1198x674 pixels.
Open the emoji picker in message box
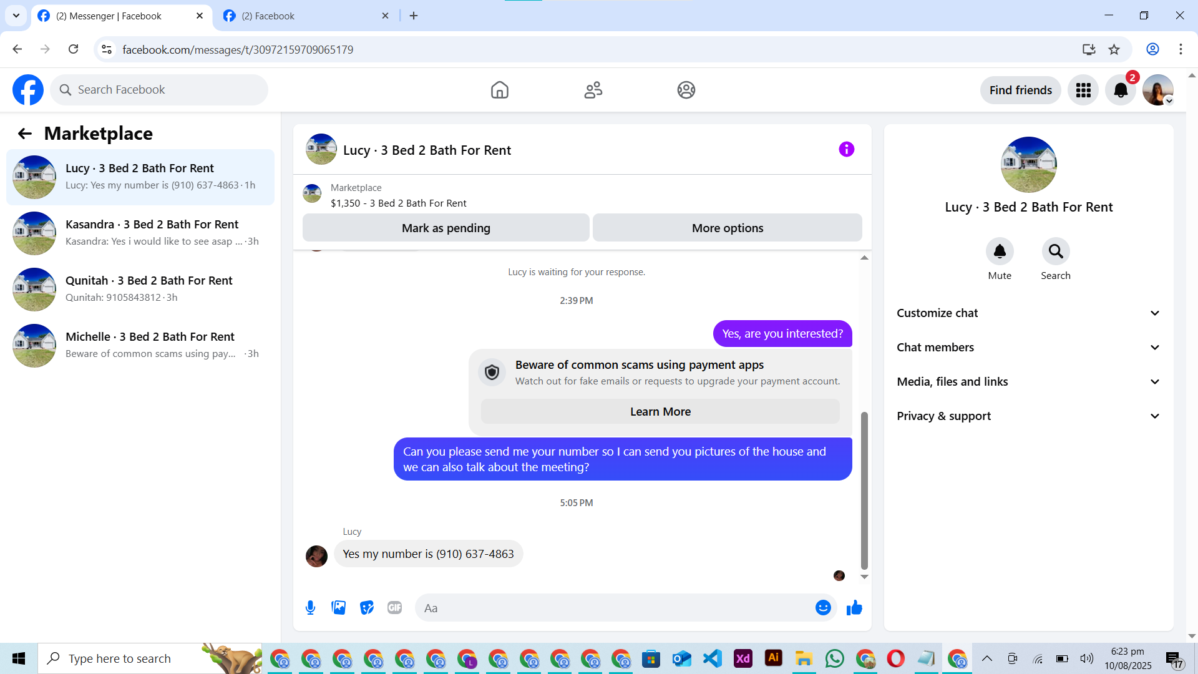[823, 607]
